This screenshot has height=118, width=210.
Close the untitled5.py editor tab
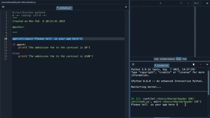(x=58, y=8)
